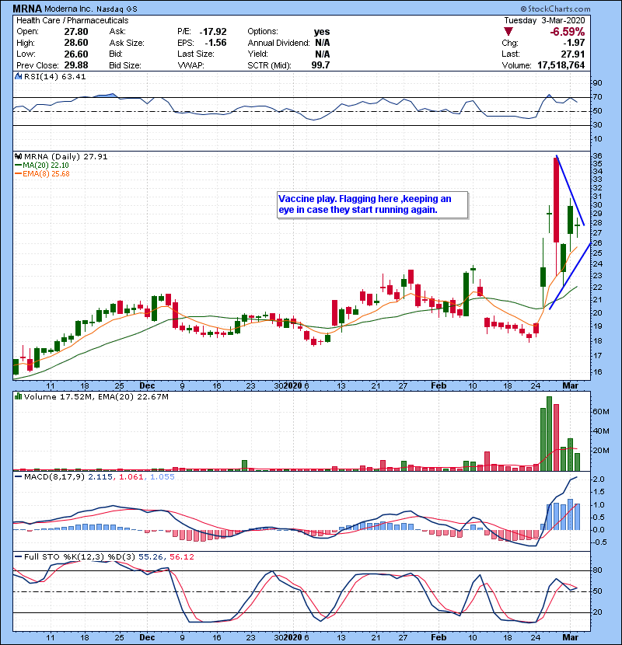Click 'Health Care / Pharmaceuticals' sector text
Viewport: 622px width, 645px height.
(x=72, y=20)
